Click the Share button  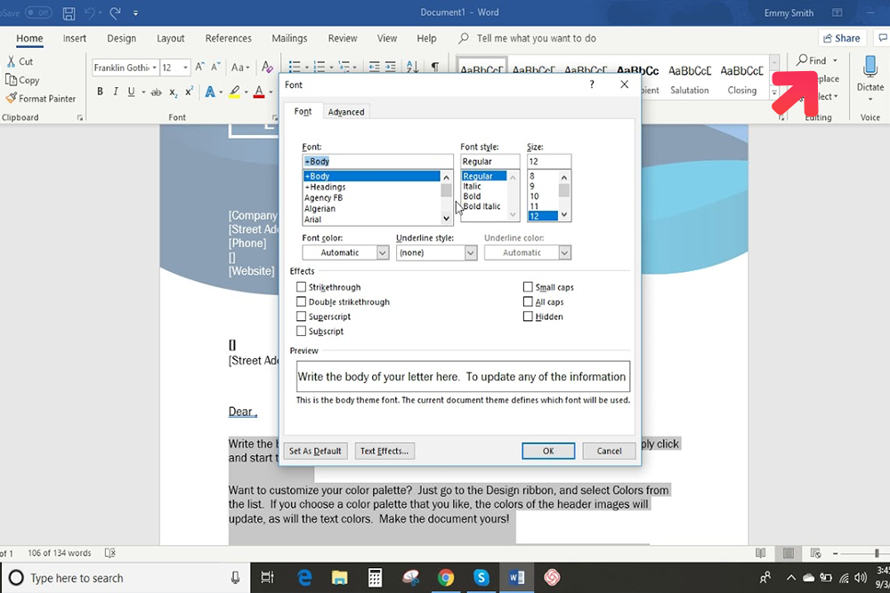842,38
